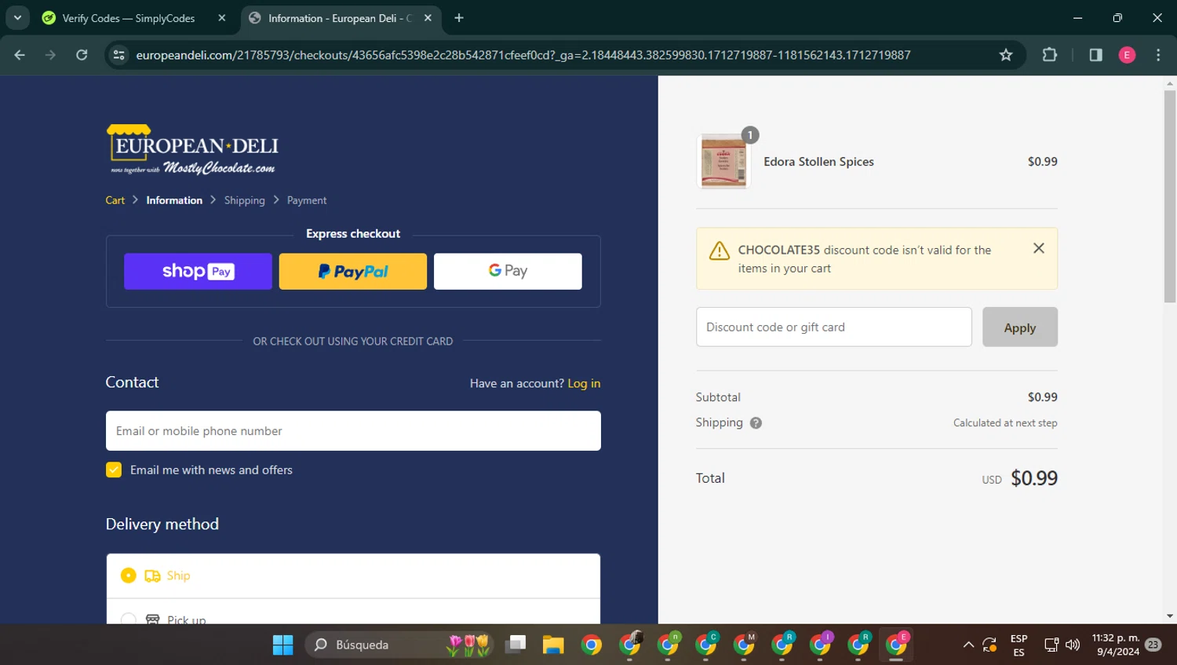The width and height of the screenshot is (1177, 665).
Task: Click the Shipping breadcrumb step
Action: [x=245, y=200]
